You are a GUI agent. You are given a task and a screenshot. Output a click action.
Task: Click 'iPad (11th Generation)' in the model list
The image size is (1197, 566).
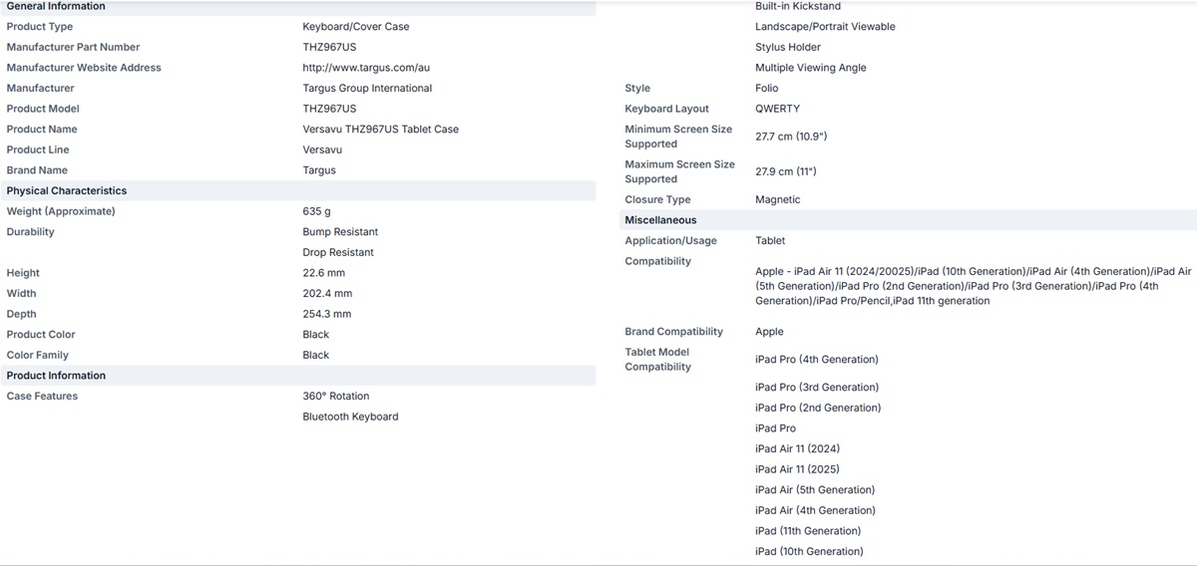(808, 531)
